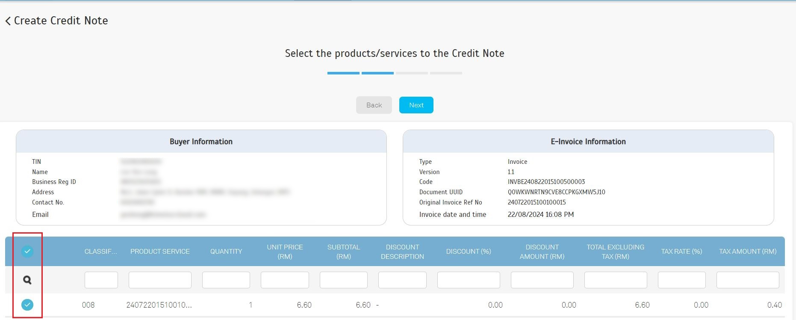Click the Total Excluding Tax filter input
The width and height of the screenshot is (796, 320).
[x=616, y=280]
